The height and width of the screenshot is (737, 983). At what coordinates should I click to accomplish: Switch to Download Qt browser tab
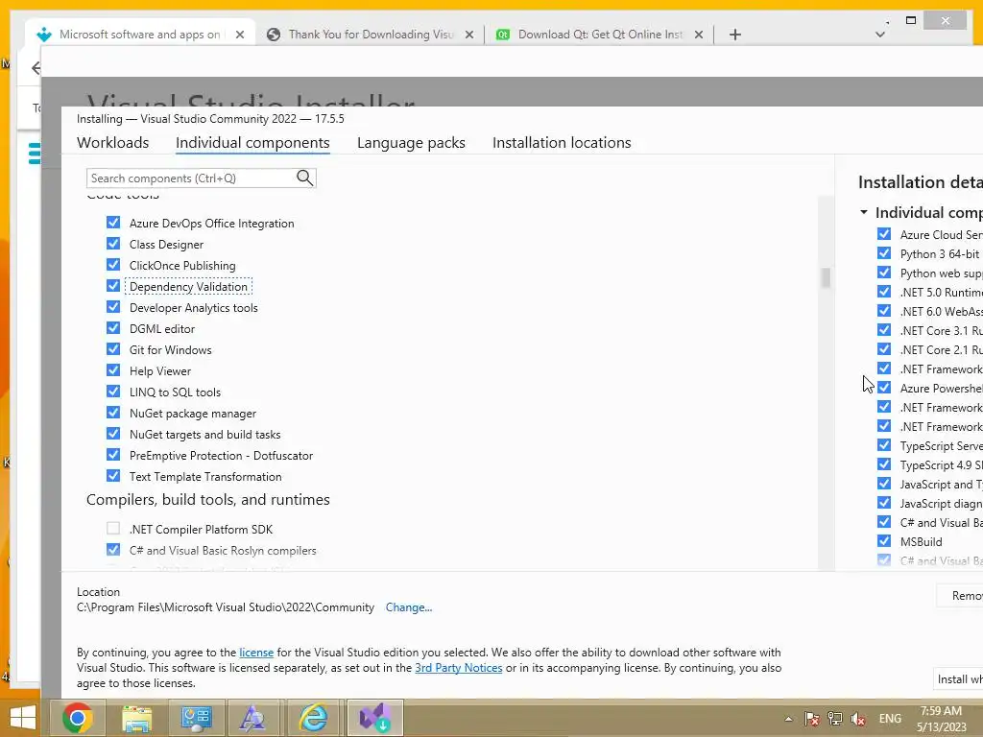[x=600, y=35]
